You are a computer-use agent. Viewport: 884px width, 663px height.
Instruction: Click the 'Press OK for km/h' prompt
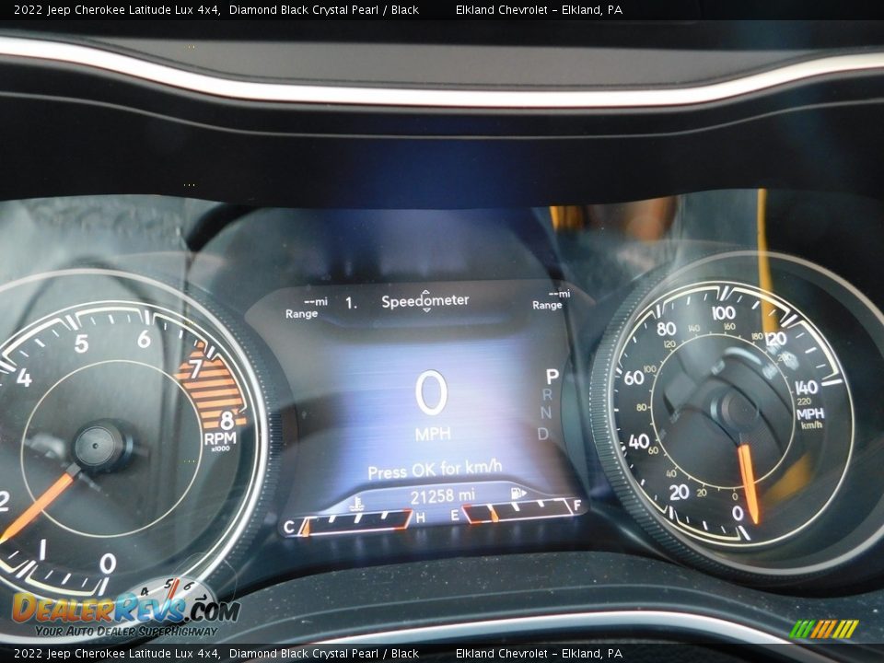[x=435, y=469]
